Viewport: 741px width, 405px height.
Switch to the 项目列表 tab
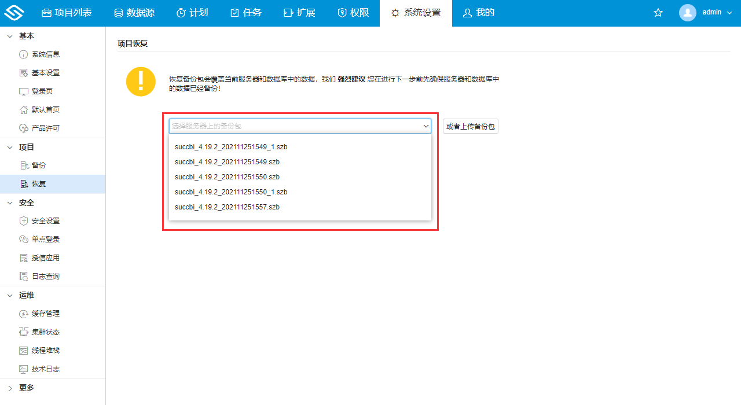(67, 13)
